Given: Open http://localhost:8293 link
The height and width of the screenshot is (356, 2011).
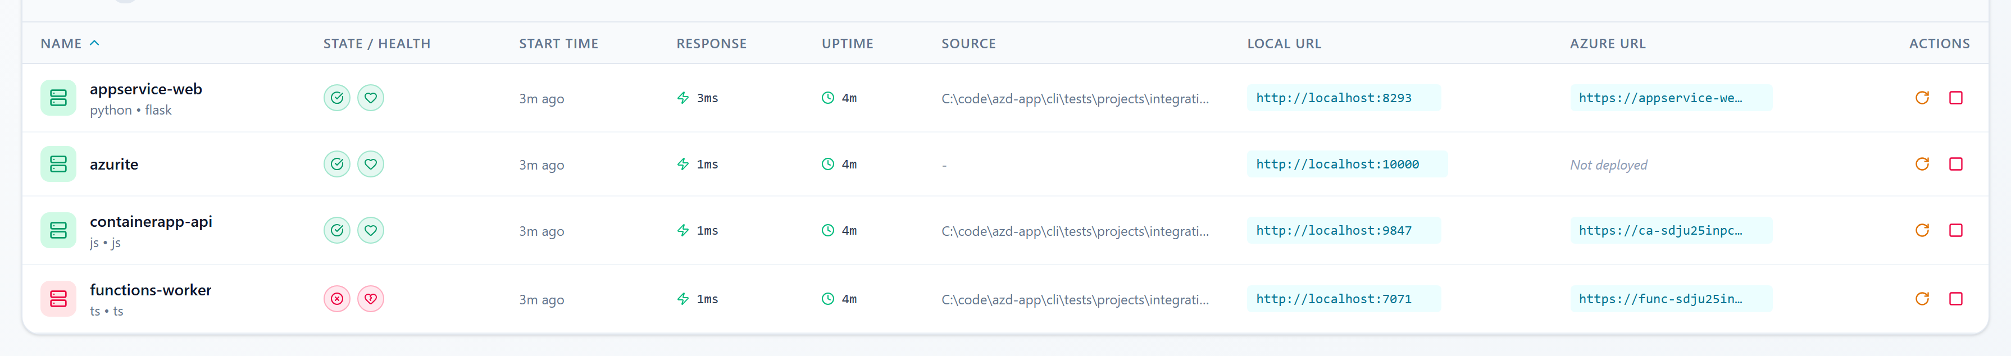Looking at the screenshot, I should 1344,98.
